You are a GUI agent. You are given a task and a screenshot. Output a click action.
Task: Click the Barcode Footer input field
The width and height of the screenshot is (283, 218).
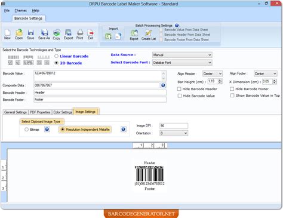(100, 100)
